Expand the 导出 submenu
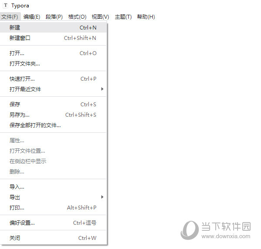Image resolution: width=261 pixels, height=249 pixels. (53, 197)
